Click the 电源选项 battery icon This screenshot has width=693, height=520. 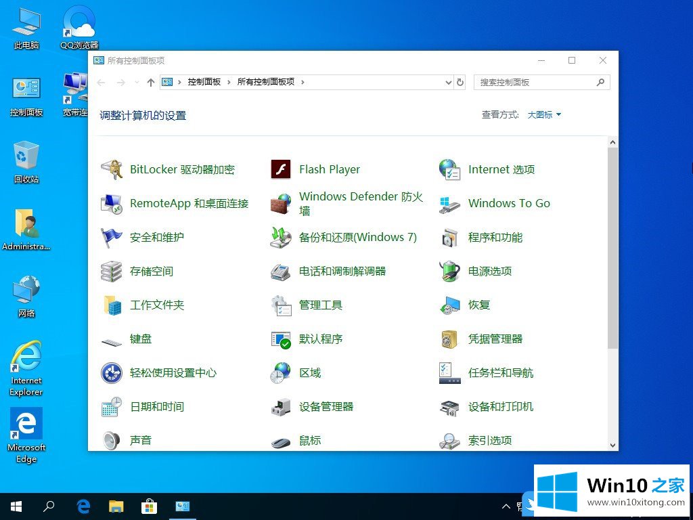[449, 271]
